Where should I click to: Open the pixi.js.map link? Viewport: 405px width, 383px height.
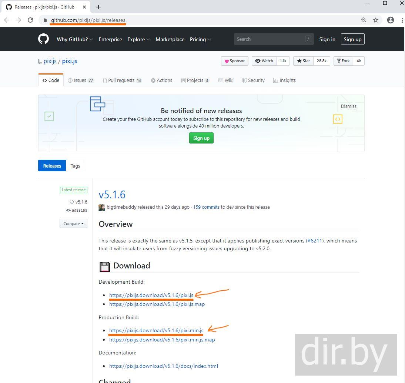click(157, 304)
